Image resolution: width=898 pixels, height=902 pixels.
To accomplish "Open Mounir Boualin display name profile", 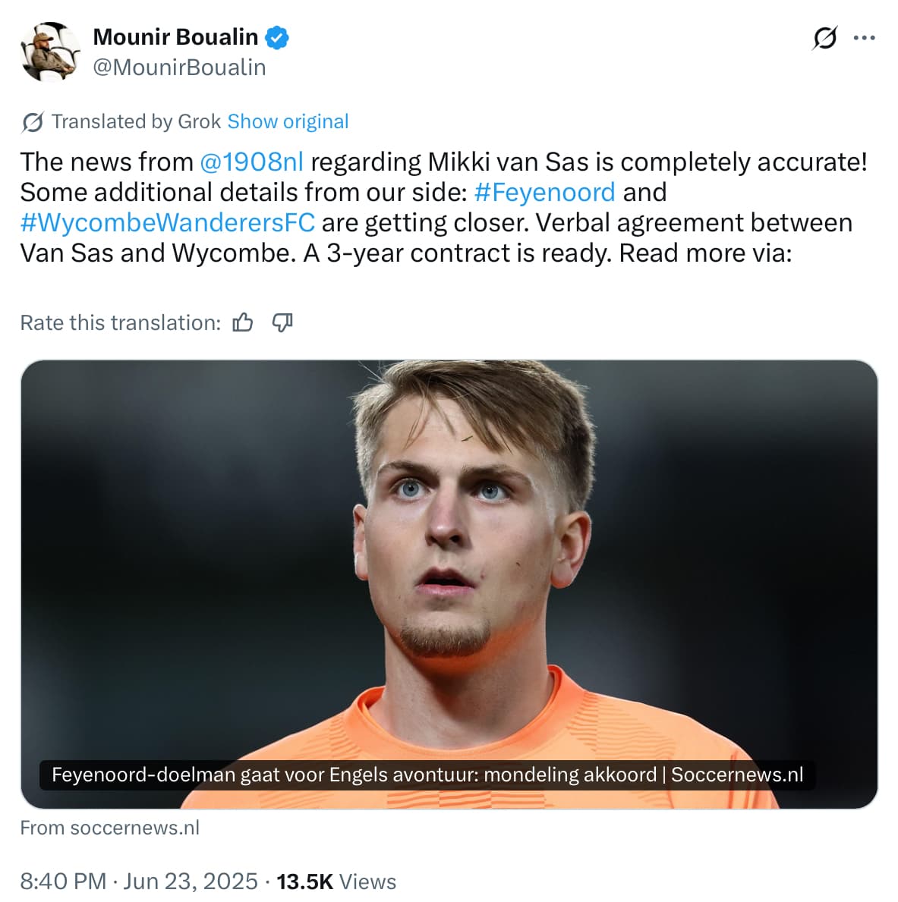I will [175, 37].
